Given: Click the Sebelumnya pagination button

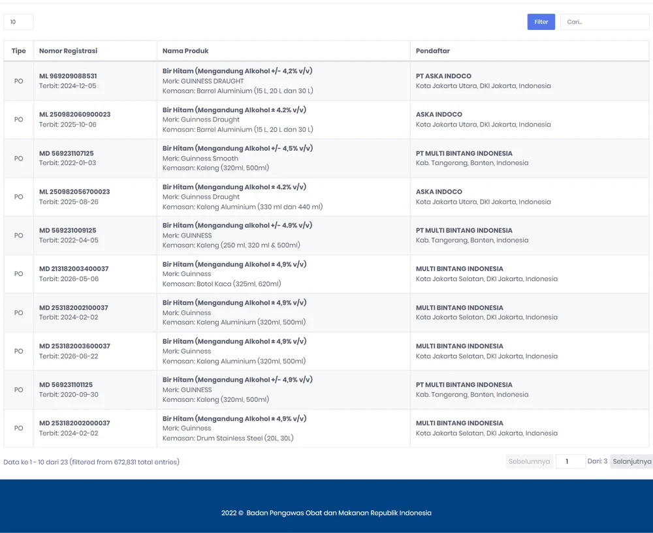Looking at the screenshot, I should (529, 461).
